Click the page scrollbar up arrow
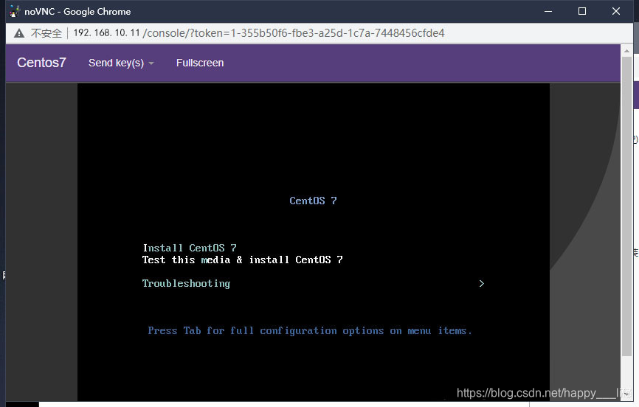 pos(626,51)
